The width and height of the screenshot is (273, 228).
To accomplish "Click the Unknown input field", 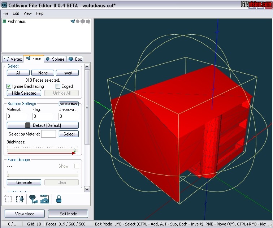I will tap(69, 116).
